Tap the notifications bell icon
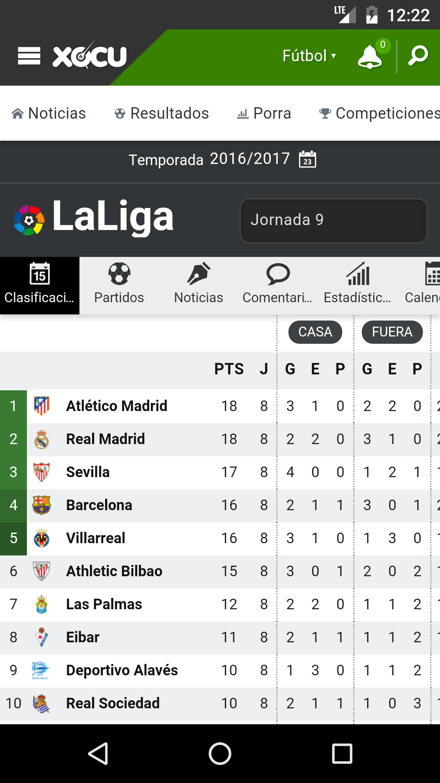The image size is (440, 783). [370, 56]
